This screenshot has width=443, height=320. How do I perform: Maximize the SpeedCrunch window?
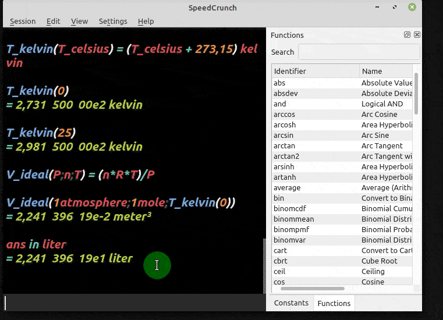(395, 7)
